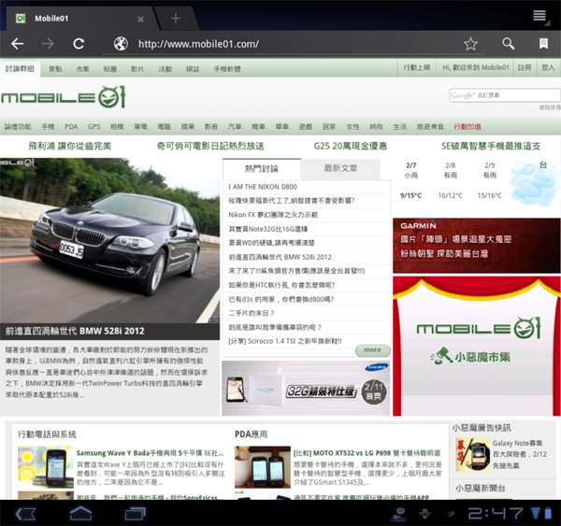The height and width of the screenshot is (526, 561).
Task: Click the Mobile01 logo in the page header
Action: point(63,97)
